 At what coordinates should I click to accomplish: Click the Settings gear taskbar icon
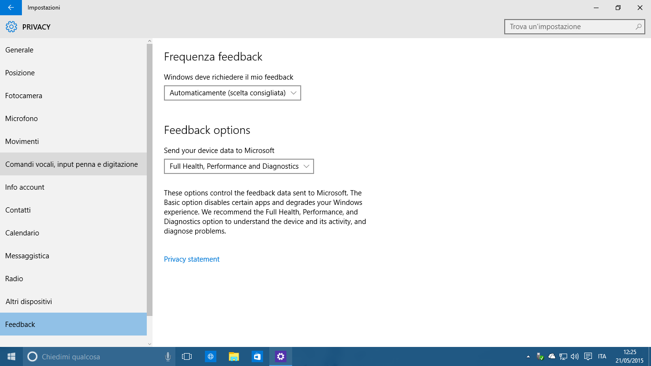tap(281, 356)
